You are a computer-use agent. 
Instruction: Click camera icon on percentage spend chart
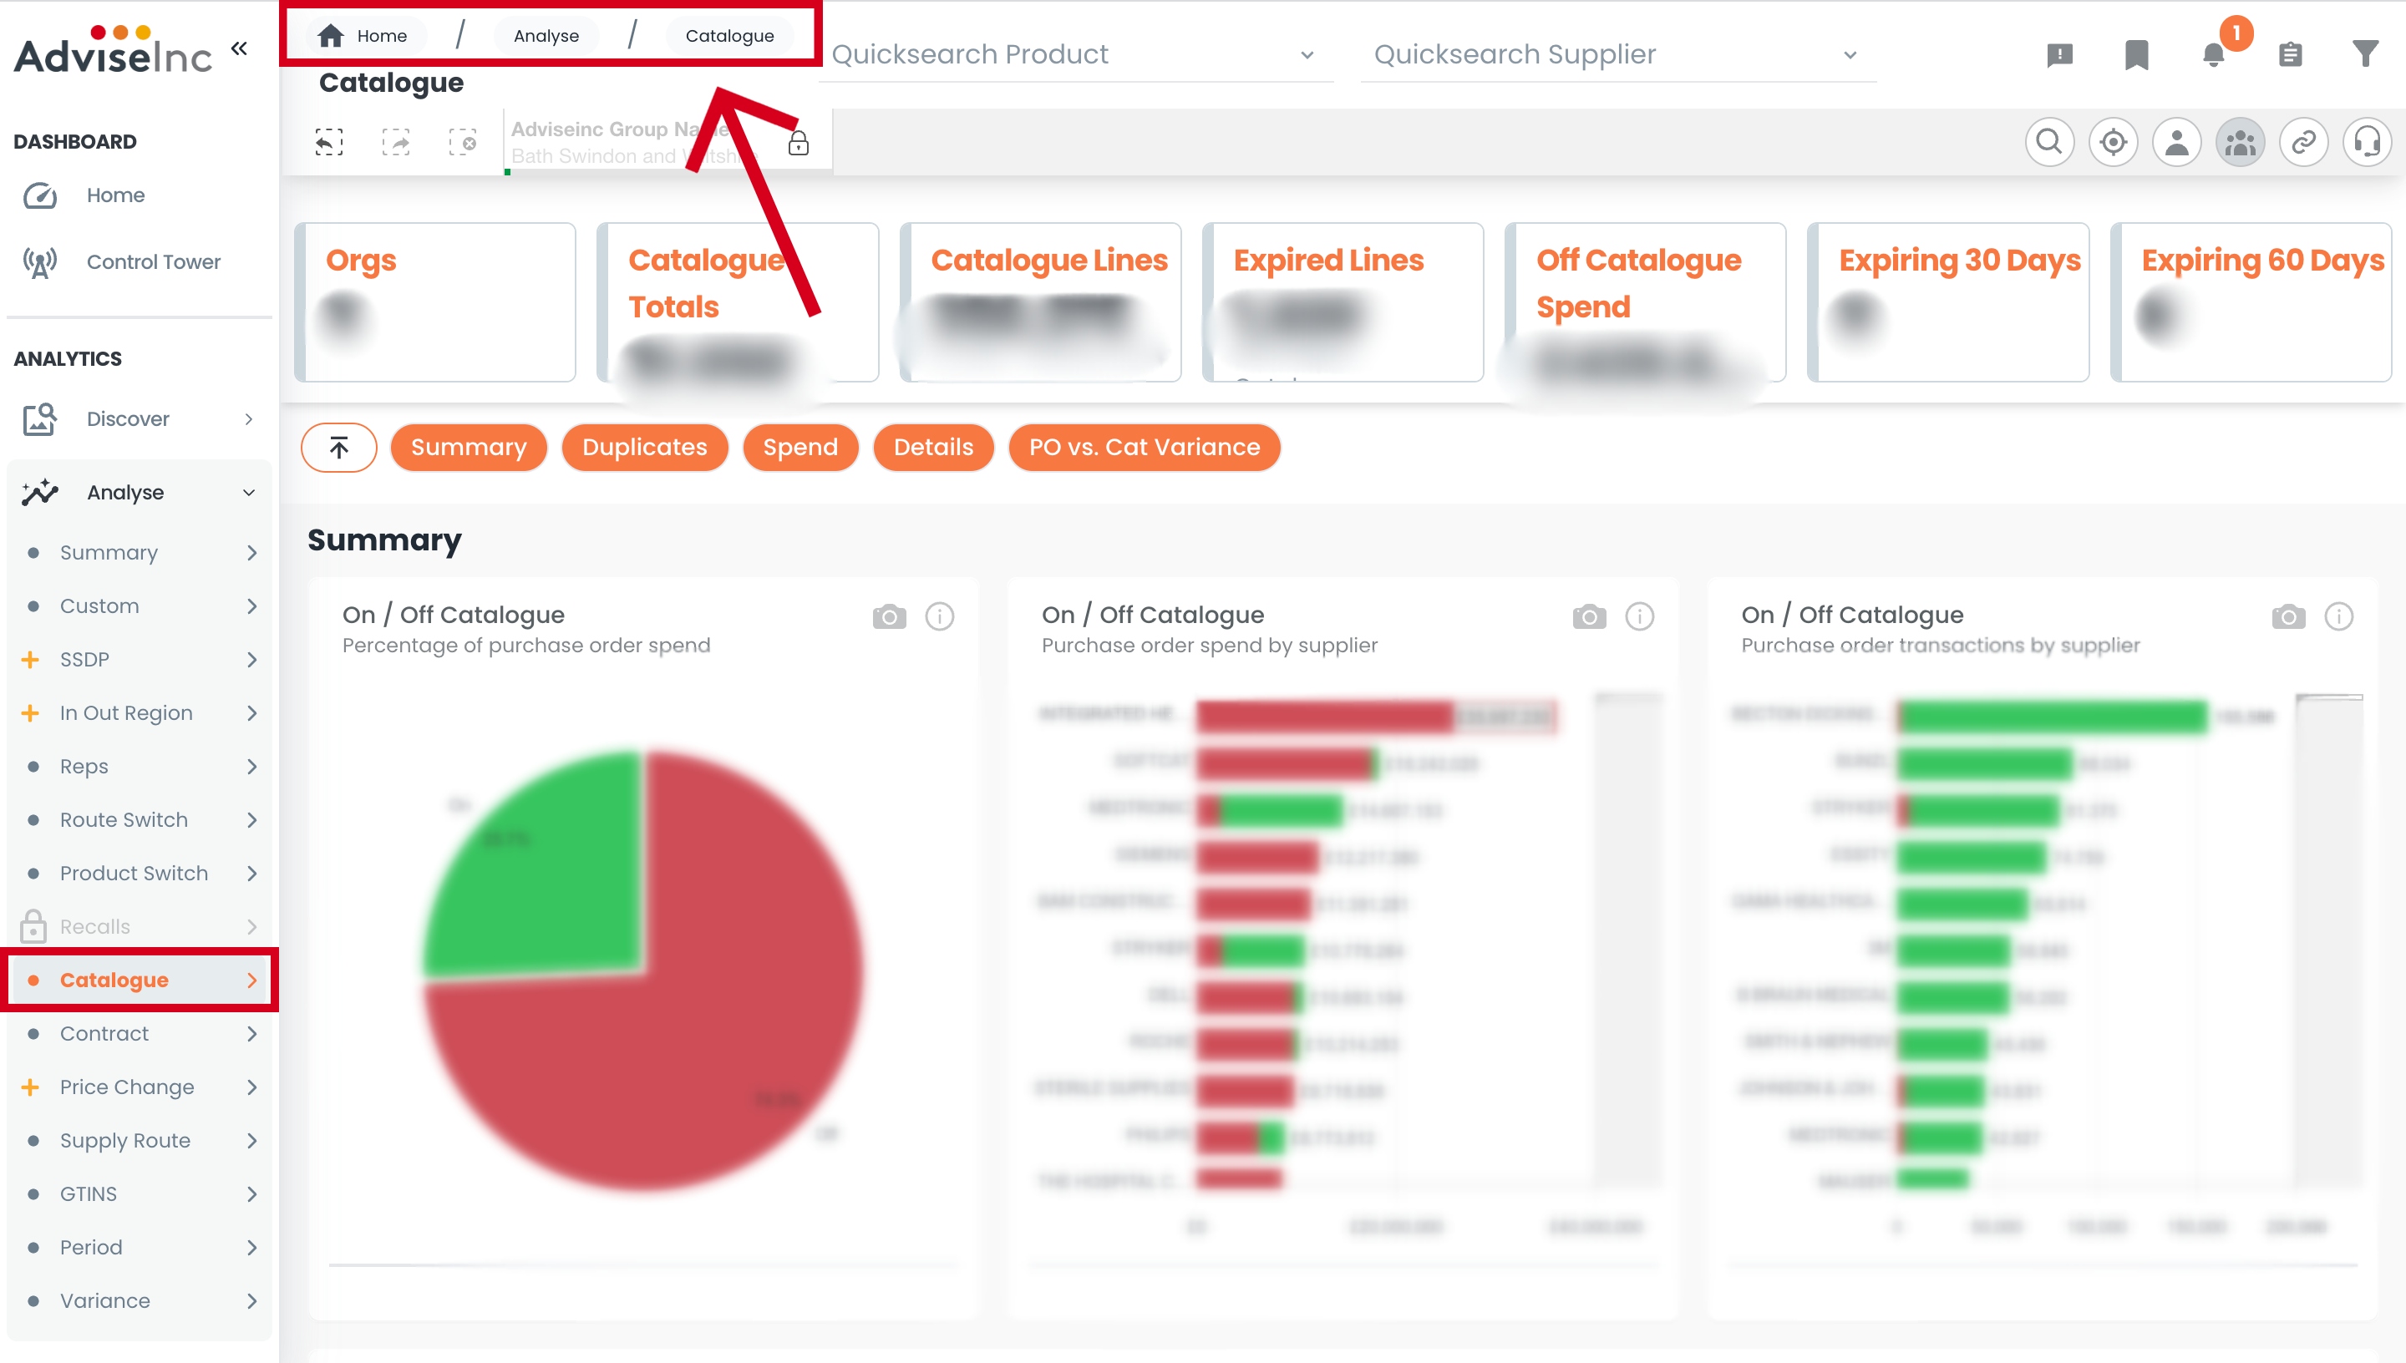click(888, 617)
